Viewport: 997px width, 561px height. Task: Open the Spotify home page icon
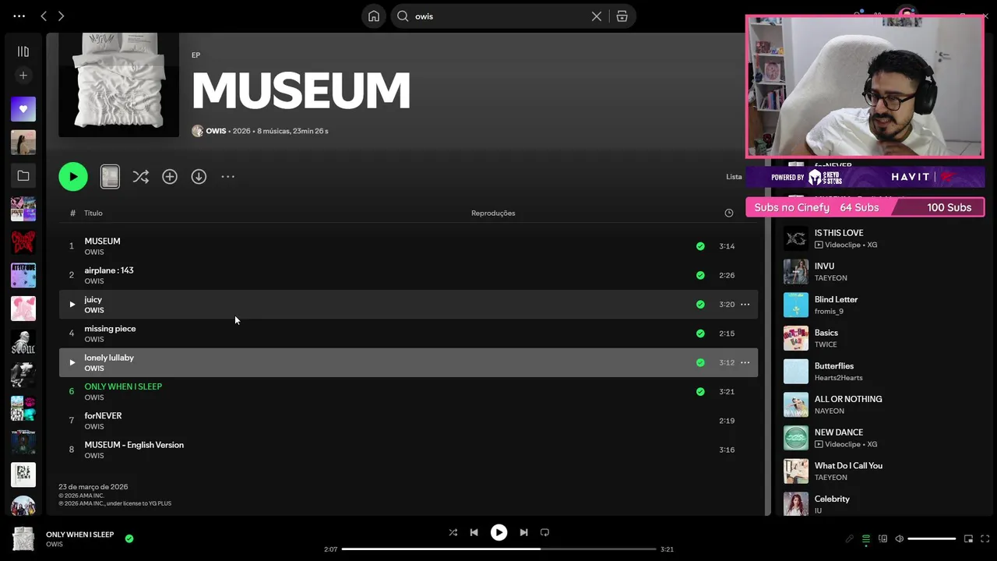374,16
